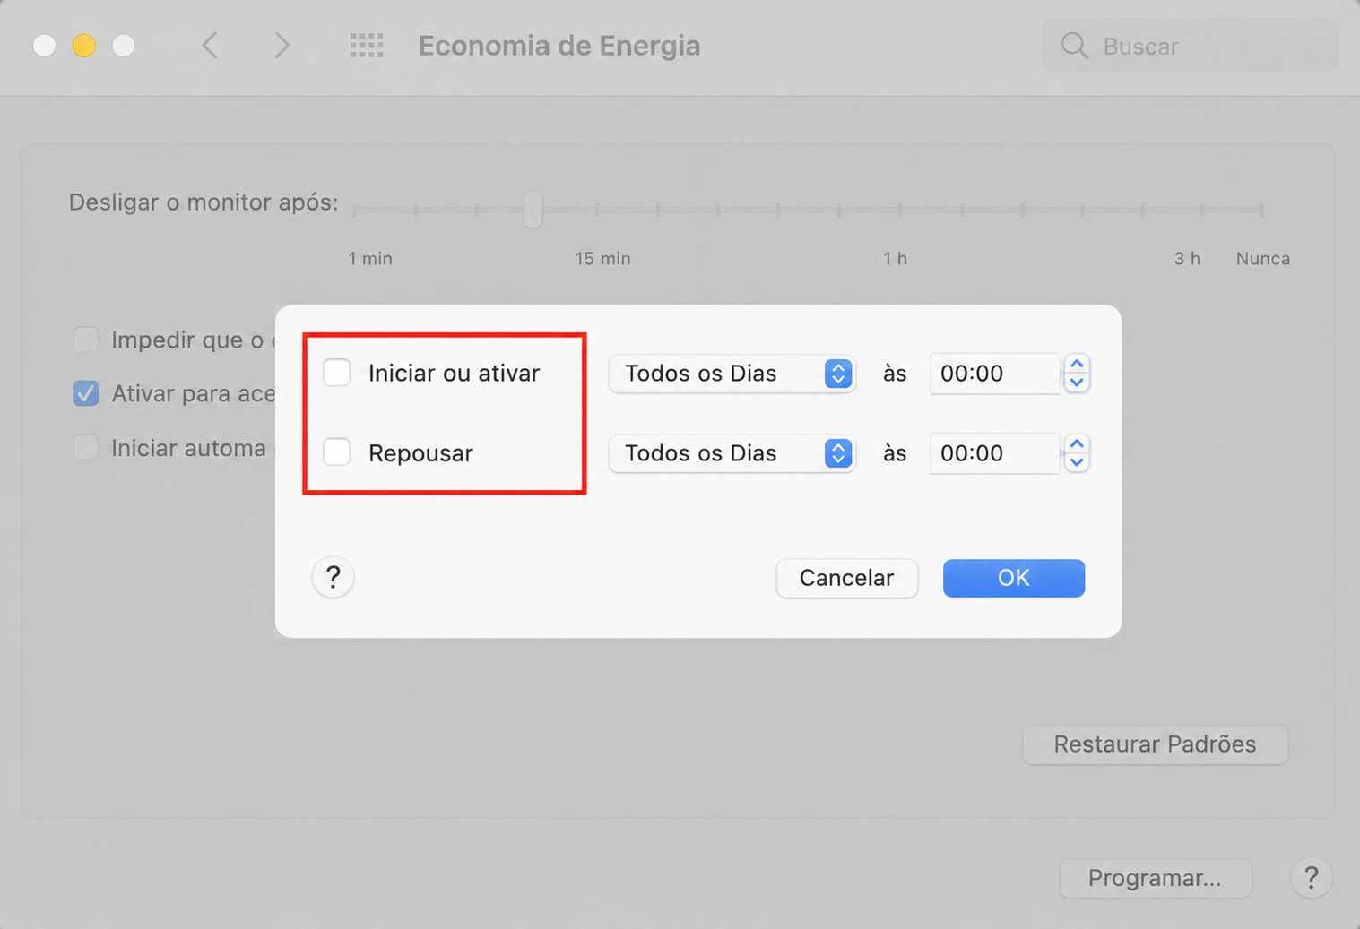
Task: Show all preferences grid icon
Action: 367,45
